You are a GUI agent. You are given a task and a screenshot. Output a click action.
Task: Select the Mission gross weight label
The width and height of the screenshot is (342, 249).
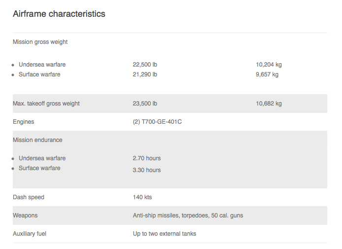[x=40, y=42]
